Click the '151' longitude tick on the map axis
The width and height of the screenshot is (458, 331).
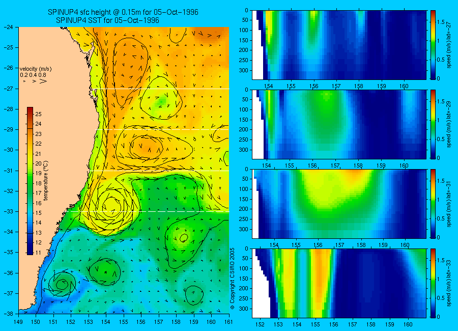tap(53, 322)
